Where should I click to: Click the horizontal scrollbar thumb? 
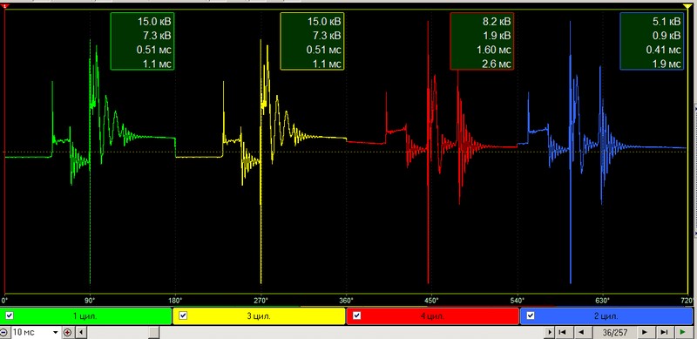[x=153, y=332]
